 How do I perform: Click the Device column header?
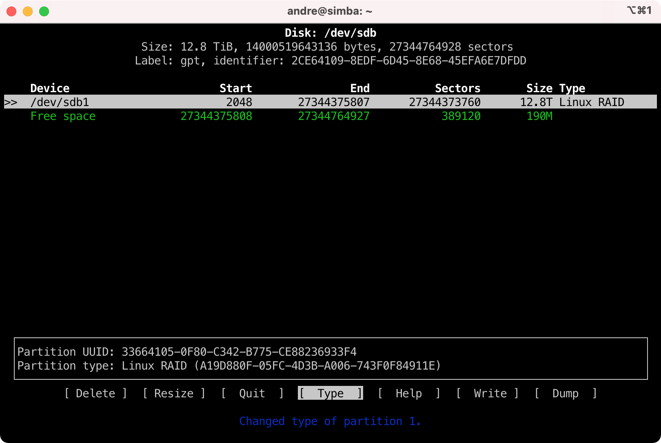coord(50,88)
